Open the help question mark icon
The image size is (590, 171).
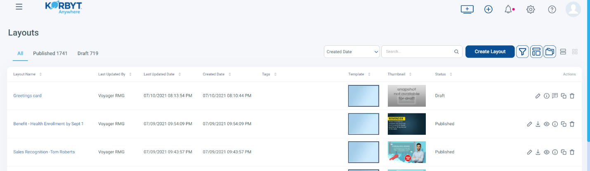(552, 9)
